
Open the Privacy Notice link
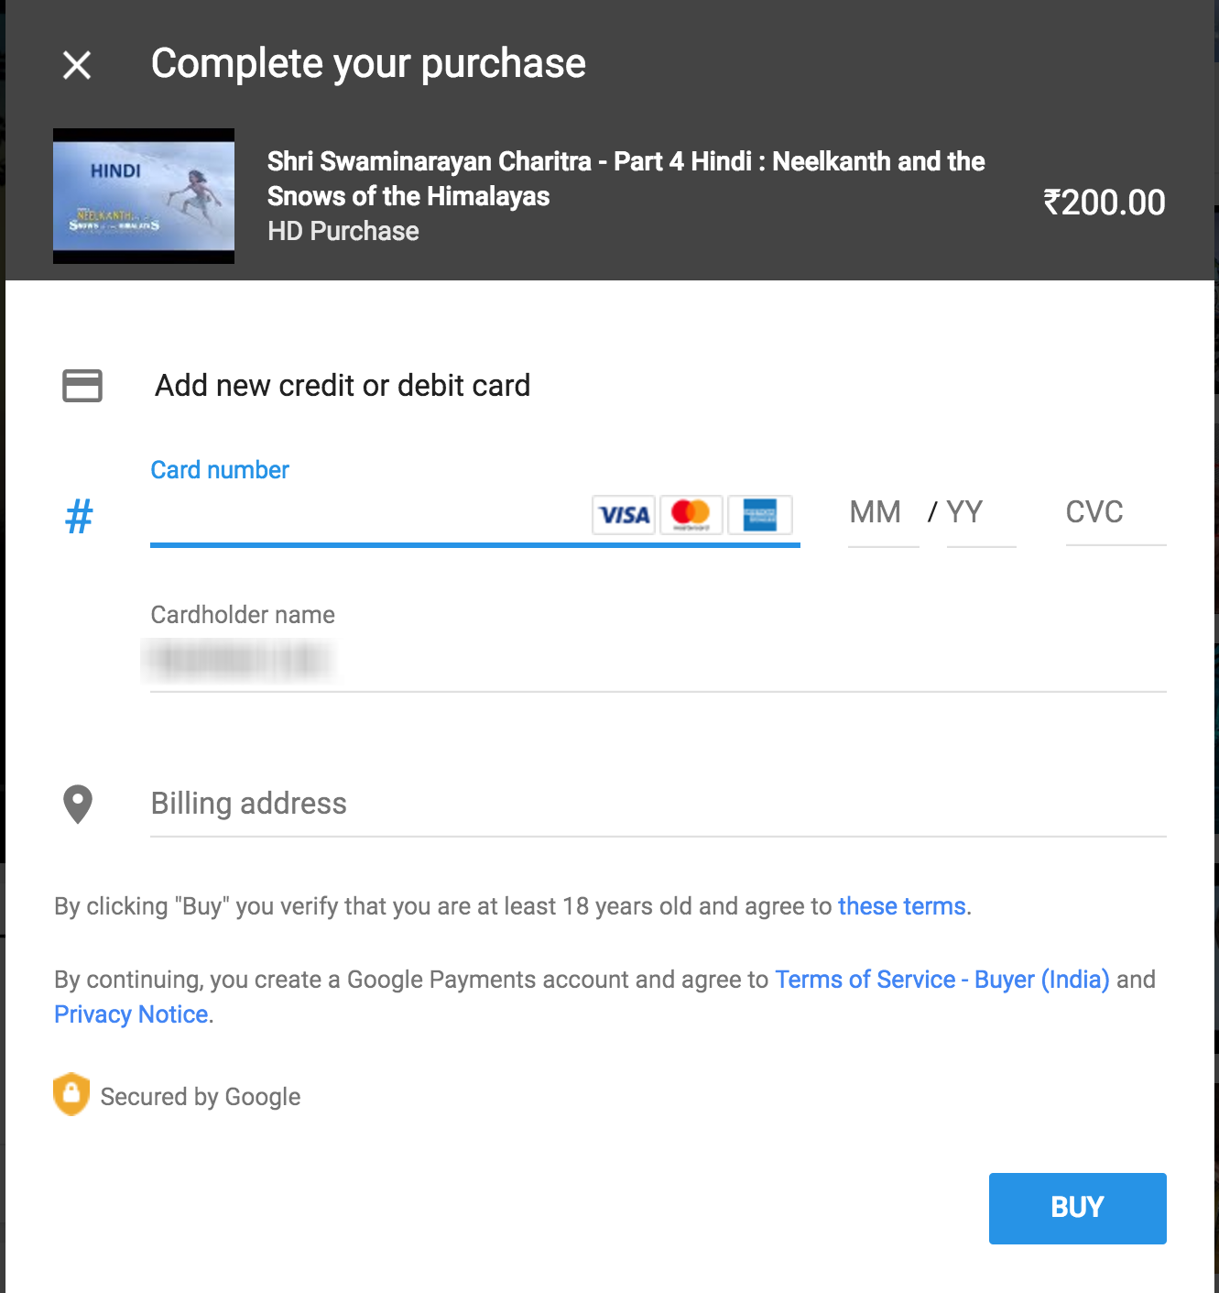[131, 1014]
